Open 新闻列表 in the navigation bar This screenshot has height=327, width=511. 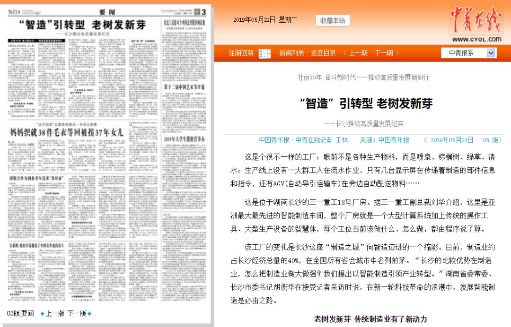291,53
